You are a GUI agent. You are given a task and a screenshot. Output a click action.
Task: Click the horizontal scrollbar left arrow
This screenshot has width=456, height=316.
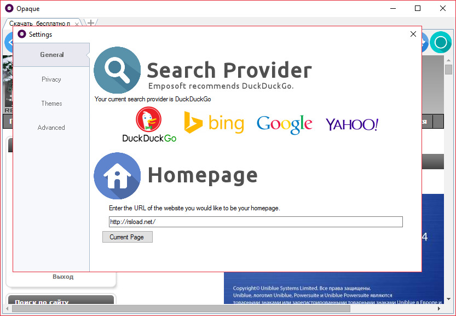point(7,308)
